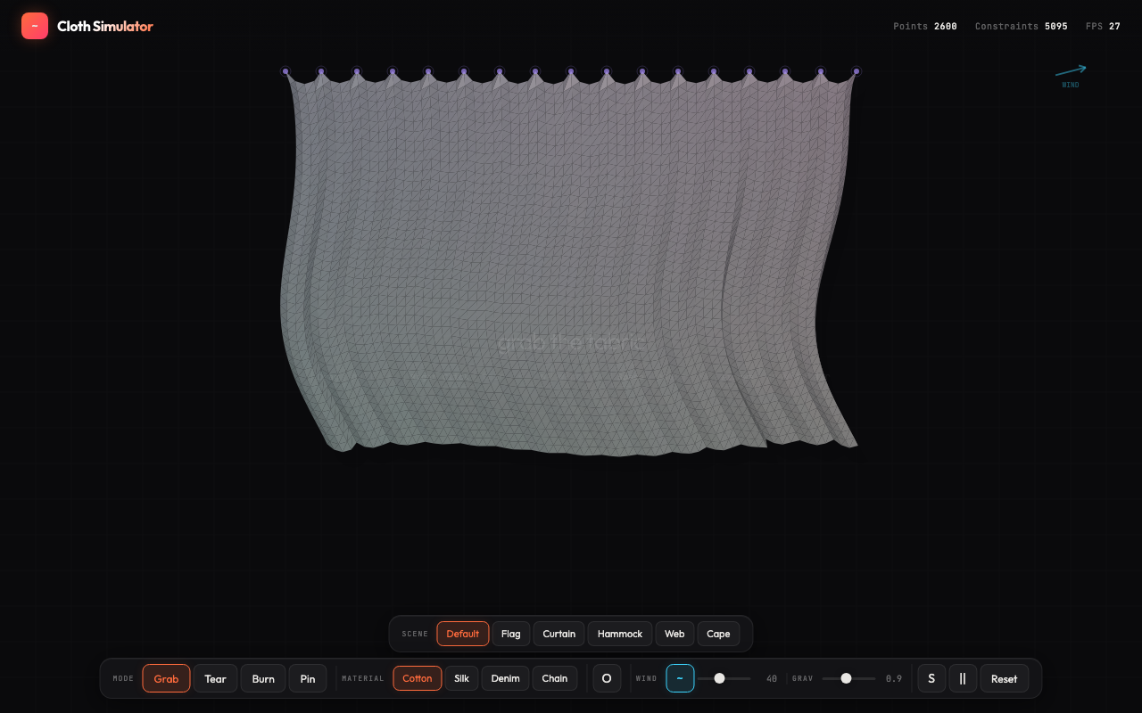The width and height of the screenshot is (1142, 713).
Task: Choose Silk material
Action: click(461, 678)
